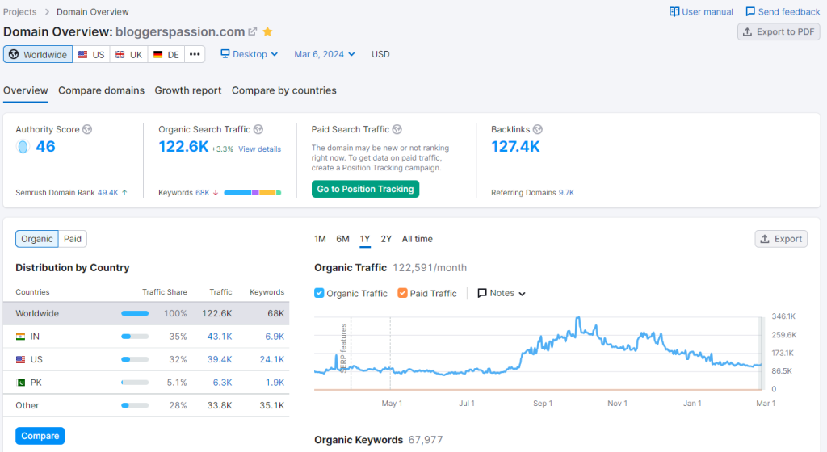Select the All time range
The image size is (827, 452).
click(x=418, y=239)
